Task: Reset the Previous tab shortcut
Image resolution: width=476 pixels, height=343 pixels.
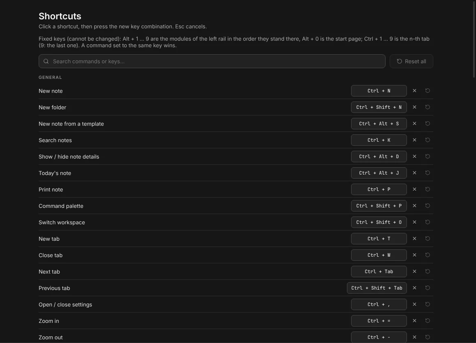Action: (x=427, y=288)
